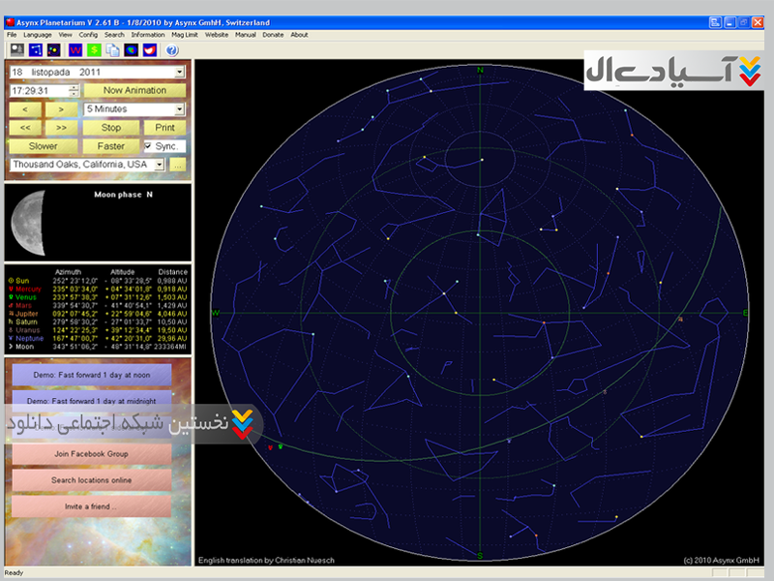Click the ellipsis button beside location
Screen dimensions: 774x581
177,166
